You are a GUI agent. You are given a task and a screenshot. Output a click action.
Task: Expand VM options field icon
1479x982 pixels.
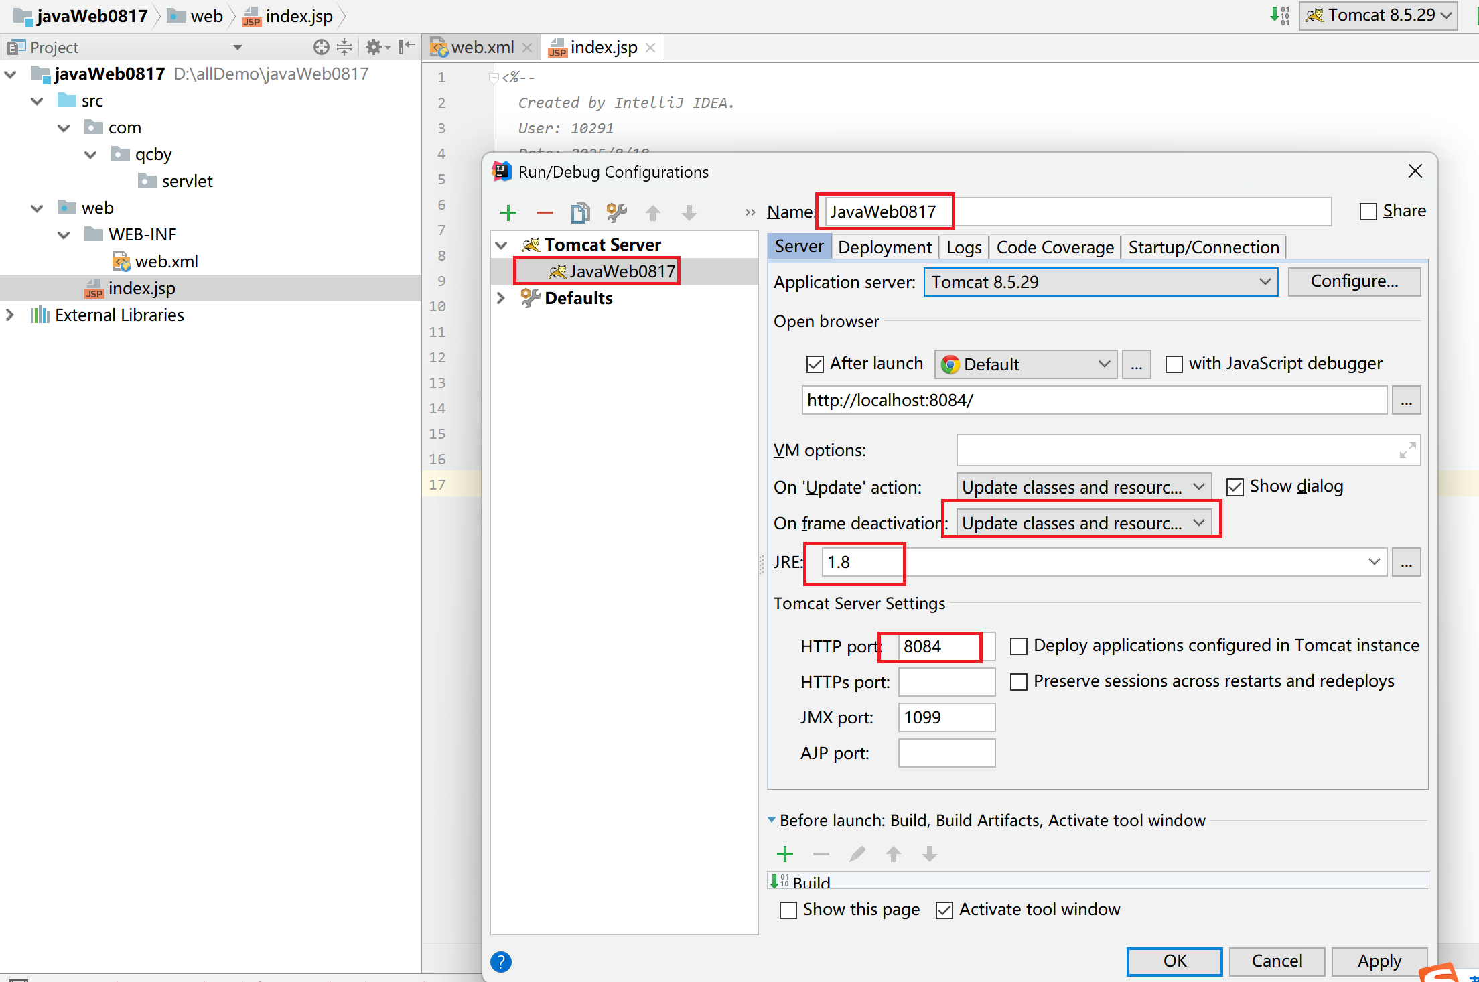pos(1407,450)
